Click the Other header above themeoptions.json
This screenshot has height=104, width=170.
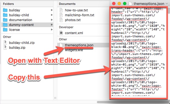[x=63, y=39]
